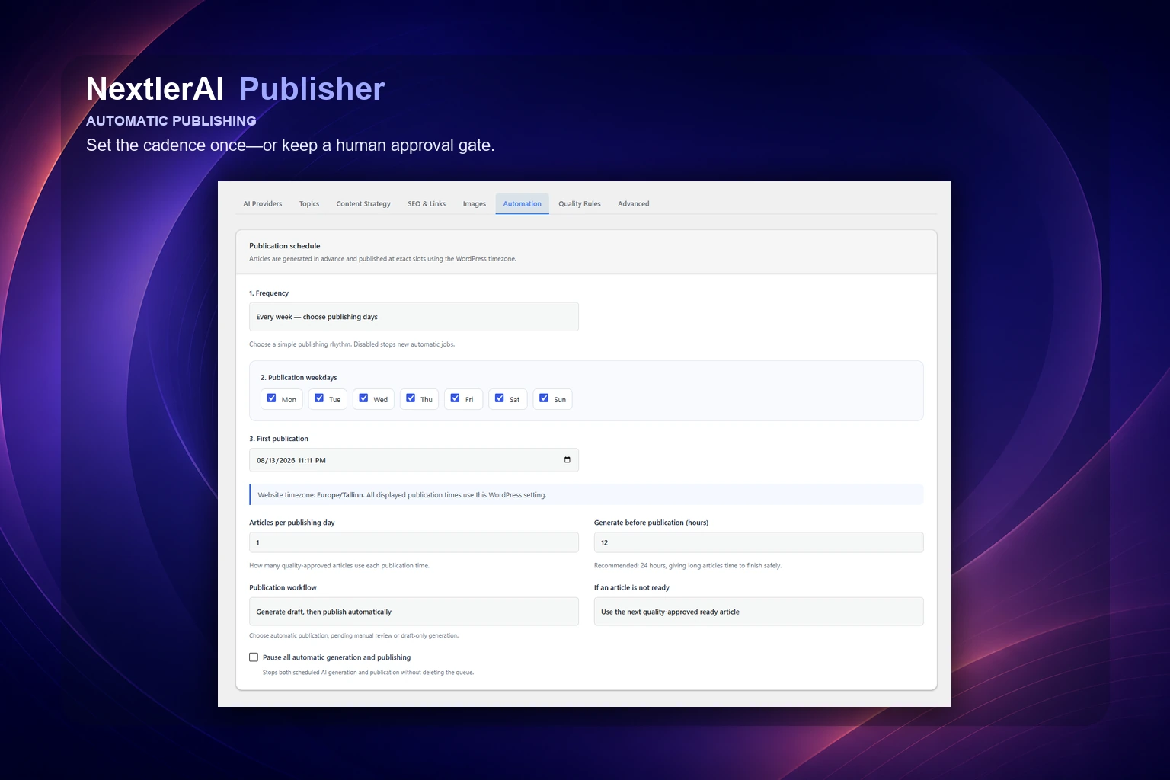Click the 'Europe/Tallinn.' timezone text
Viewport: 1170px width, 780px height.
point(340,495)
